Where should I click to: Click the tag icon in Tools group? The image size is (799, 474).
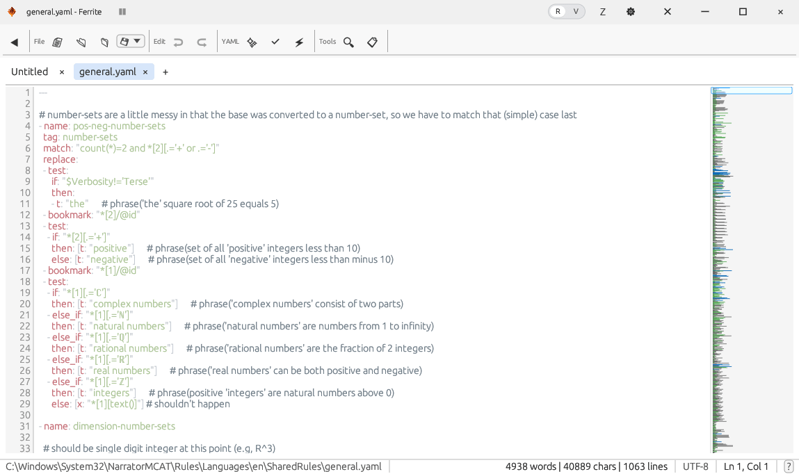pyautogui.click(x=372, y=42)
